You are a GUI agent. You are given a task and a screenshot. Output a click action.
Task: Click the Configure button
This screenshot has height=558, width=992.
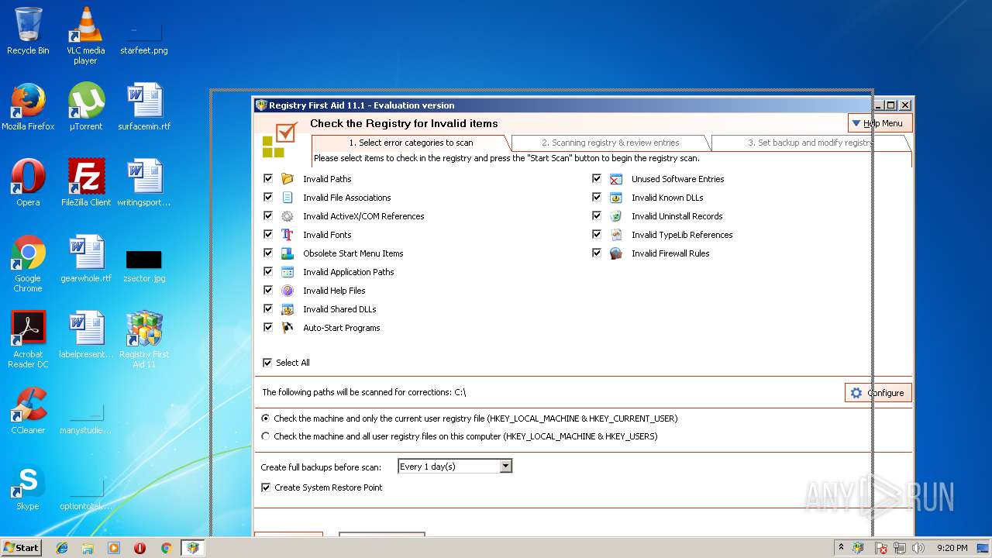[x=878, y=393]
